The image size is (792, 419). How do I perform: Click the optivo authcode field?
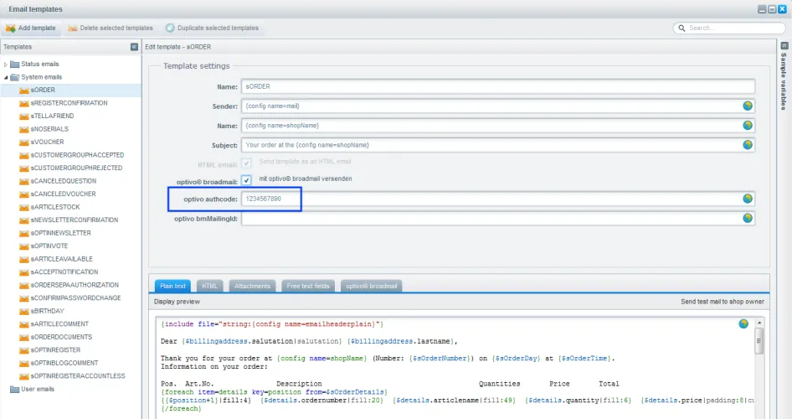point(498,199)
